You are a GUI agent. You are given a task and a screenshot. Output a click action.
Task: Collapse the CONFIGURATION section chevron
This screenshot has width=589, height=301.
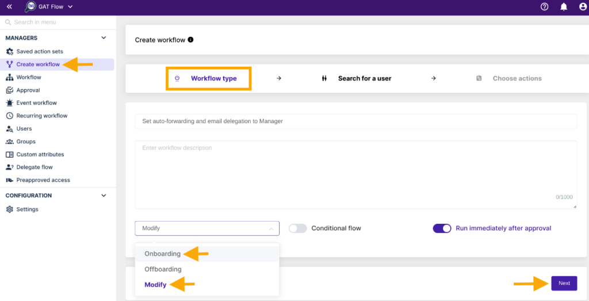tap(104, 196)
